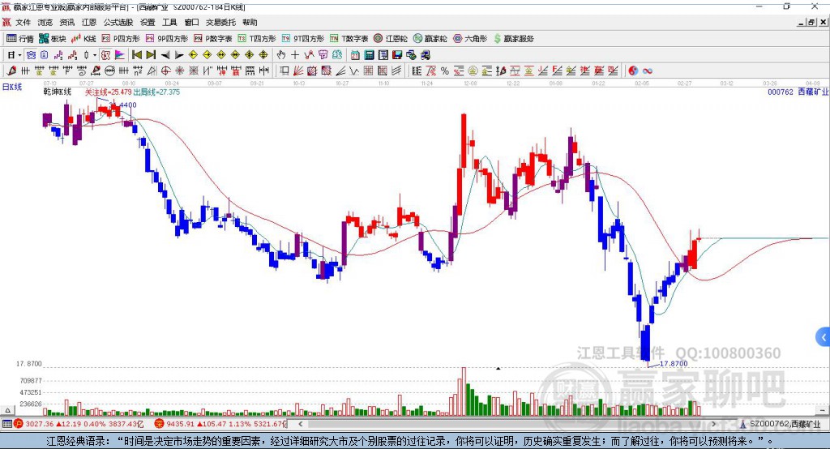
Task: Click the 出局线=27.375 label
Action: [156, 92]
